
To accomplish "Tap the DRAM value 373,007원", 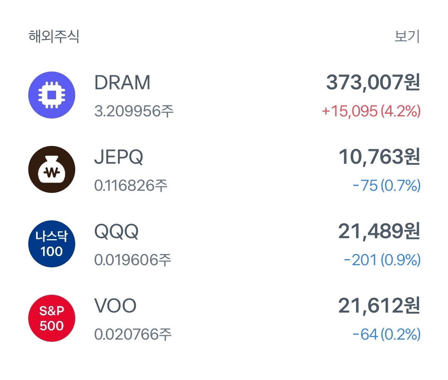I will pos(373,82).
